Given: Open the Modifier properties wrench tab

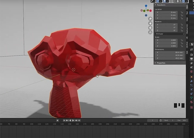Looking at the screenshot, I should click(192, 81).
